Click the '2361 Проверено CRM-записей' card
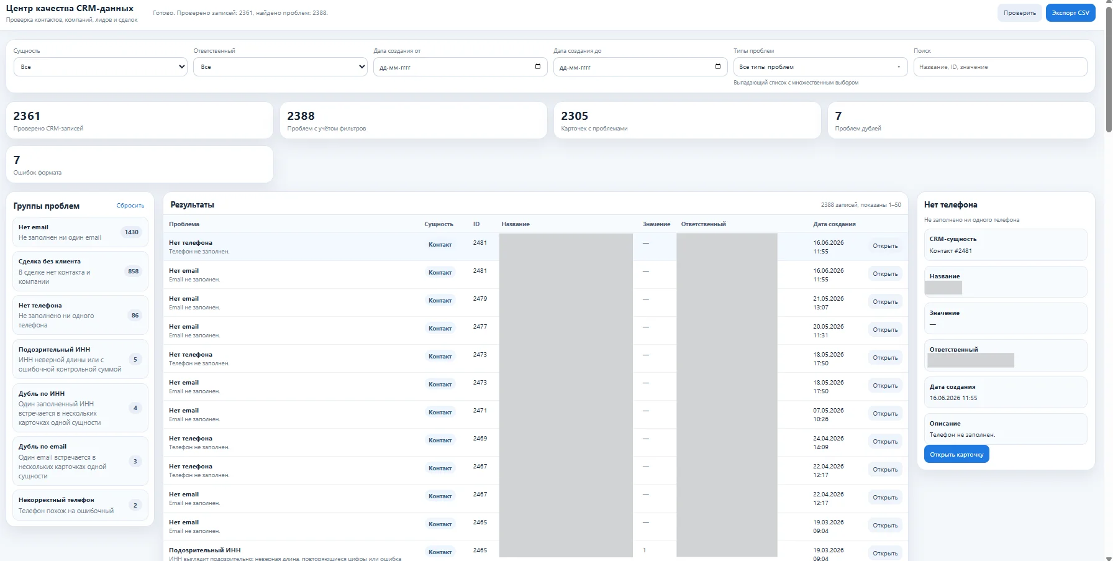1113x561 pixels. (x=140, y=121)
